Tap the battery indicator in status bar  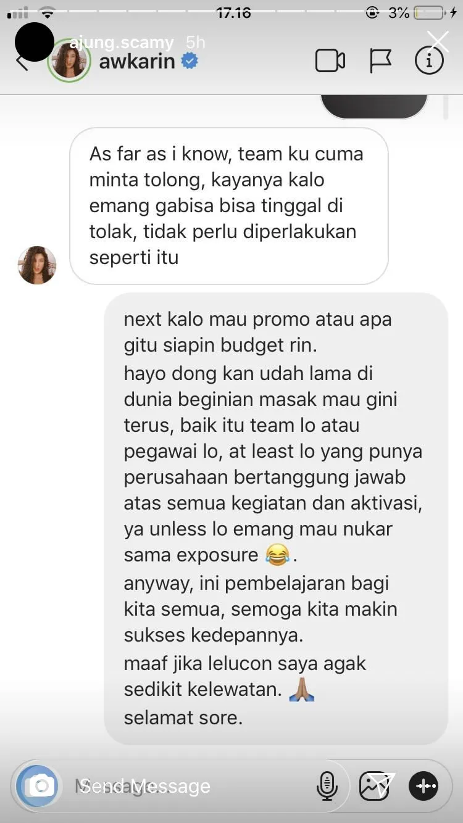(430, 12)
